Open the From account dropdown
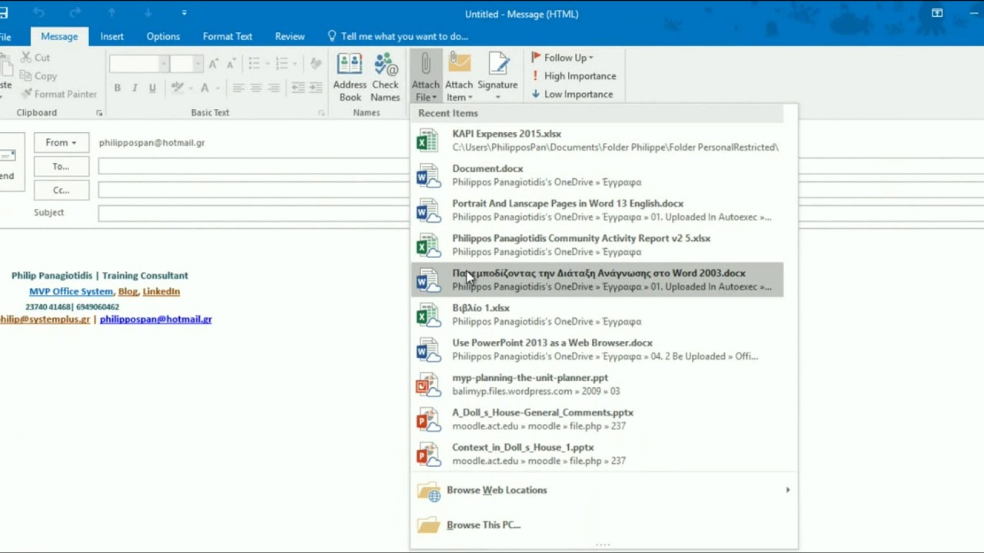Image resolution: width=984 pixels, height=553 pixels. (61, 142)
